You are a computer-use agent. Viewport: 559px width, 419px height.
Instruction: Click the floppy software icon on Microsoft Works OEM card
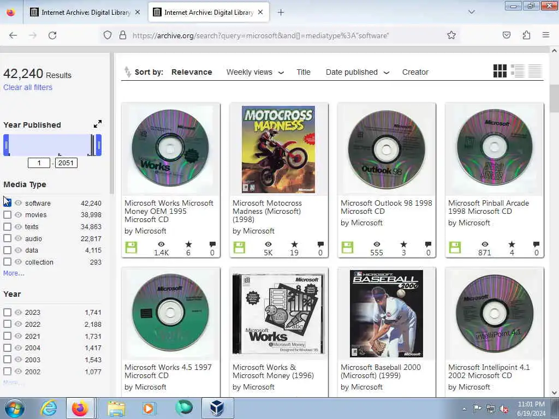pyautogui.click(x=131, y=248)
